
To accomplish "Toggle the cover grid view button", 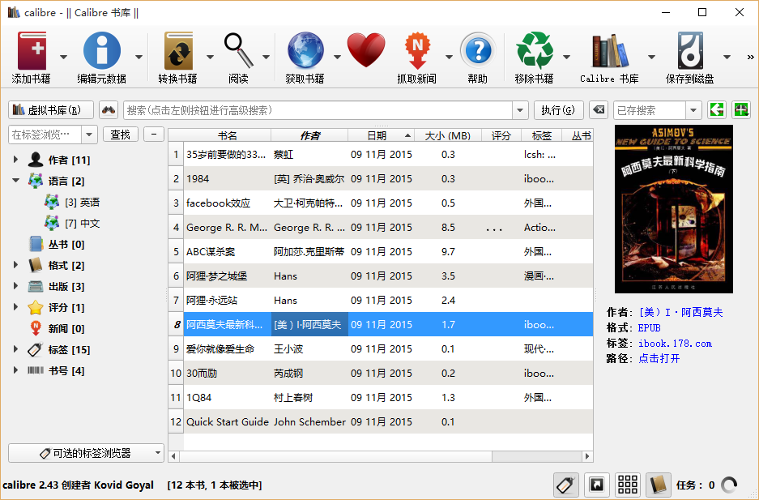I will [628, 485].
